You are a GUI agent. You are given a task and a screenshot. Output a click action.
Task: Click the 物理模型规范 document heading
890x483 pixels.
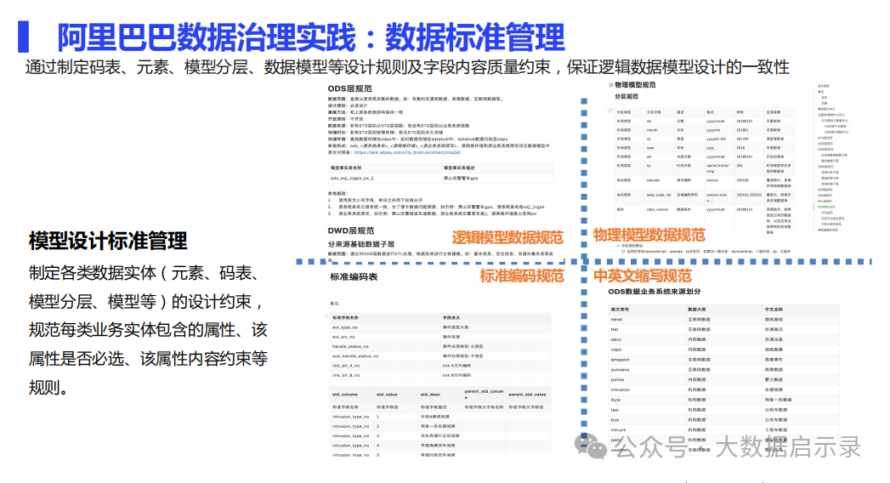[x=635, y=84]
